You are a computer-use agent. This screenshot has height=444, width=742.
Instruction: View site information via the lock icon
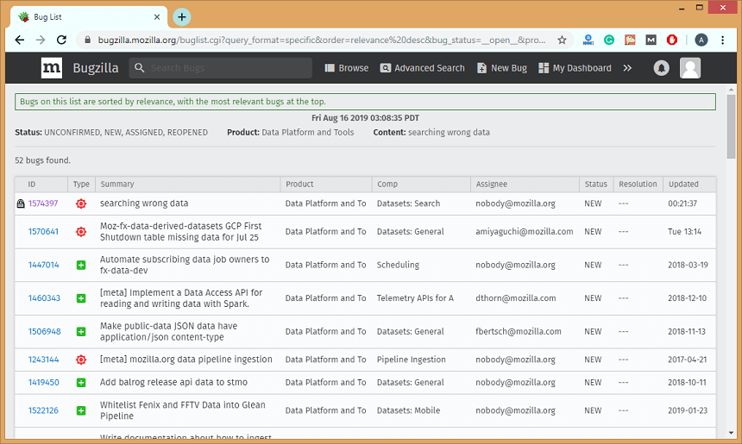[87, 41]
